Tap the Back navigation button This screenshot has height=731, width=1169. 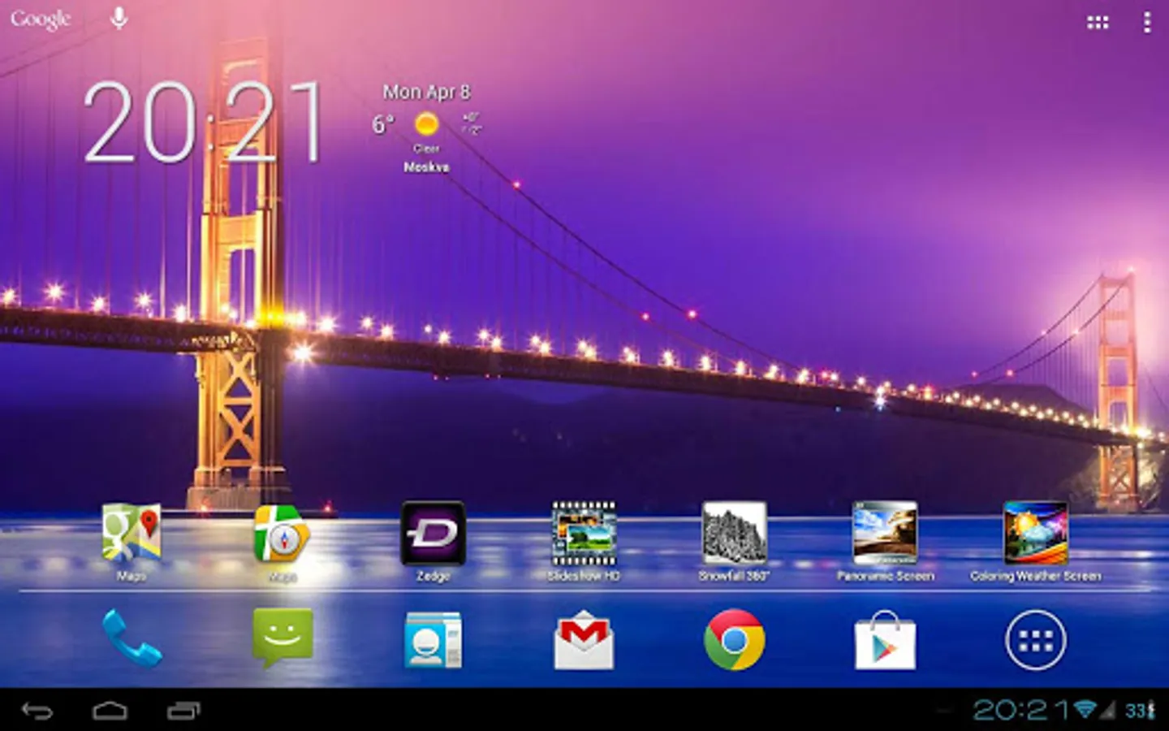37,712
